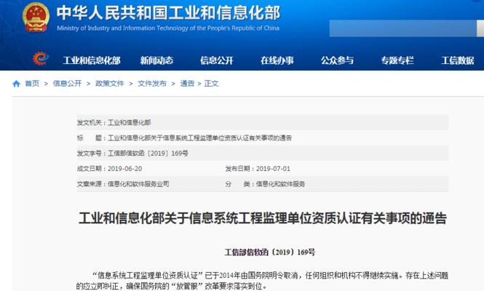Click the search input field in header
This screenshot has width=484, height=291.
pyautogui.click(x=402, y=28)
